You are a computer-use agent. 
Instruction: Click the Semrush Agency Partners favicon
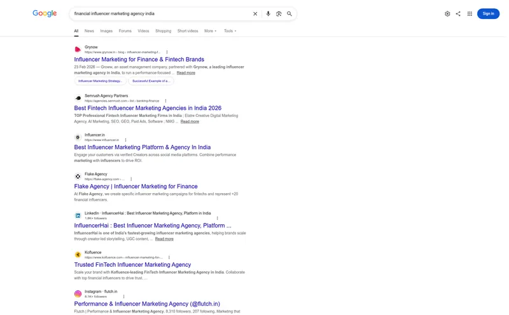(78, 98)
